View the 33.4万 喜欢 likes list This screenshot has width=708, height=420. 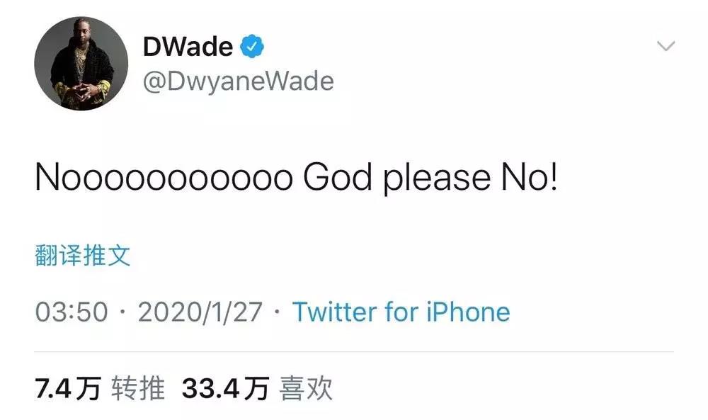258,388
